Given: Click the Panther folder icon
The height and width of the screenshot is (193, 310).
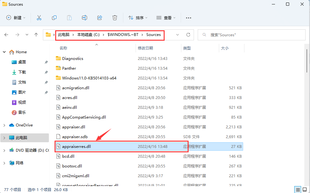Looking at the screenshot, I should click(x=58, y=68).
